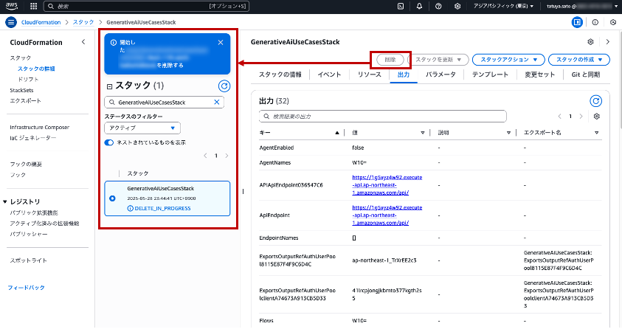Viewport: 622px width, 332px height.
Task: Focus the AWS top search box
Action: point(146,7)
